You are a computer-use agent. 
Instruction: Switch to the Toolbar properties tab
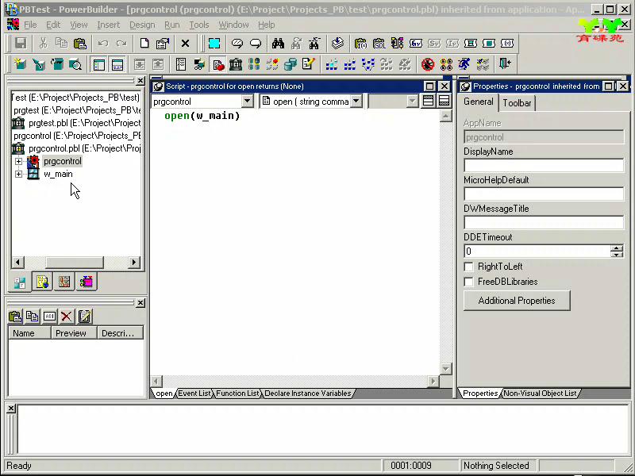pos(517,103)
